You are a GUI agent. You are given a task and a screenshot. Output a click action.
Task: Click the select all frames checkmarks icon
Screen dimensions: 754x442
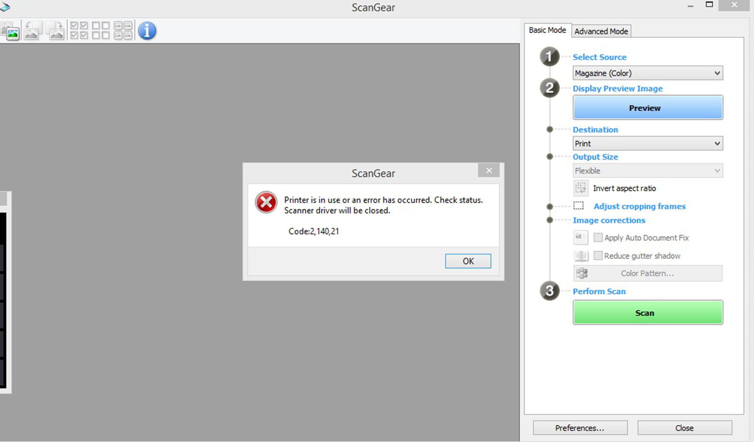[79, 30]
